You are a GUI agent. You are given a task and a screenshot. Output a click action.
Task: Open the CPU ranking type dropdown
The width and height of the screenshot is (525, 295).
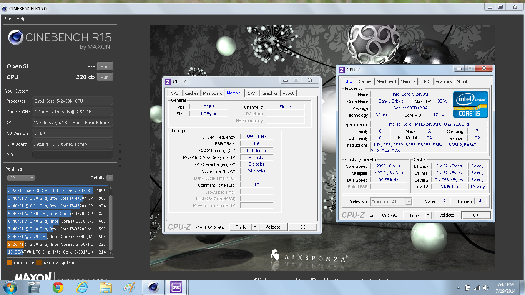point(21,178)
